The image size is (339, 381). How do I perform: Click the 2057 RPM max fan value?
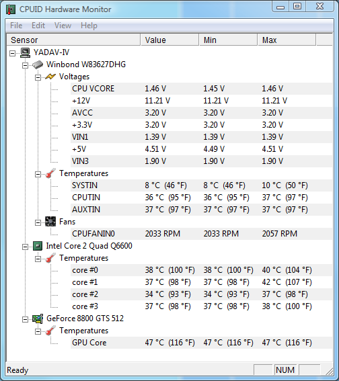tap(280, 234)
